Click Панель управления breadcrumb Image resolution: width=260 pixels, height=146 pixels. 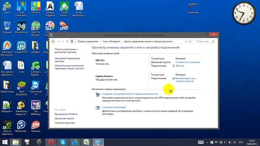88,41
